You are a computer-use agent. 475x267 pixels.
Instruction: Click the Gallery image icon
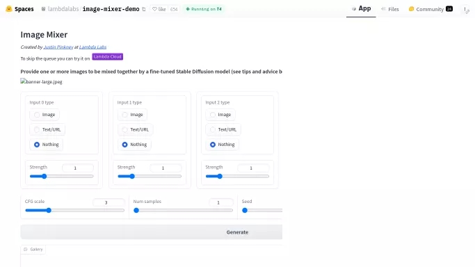pyautogui.click(x=26, y=250)
